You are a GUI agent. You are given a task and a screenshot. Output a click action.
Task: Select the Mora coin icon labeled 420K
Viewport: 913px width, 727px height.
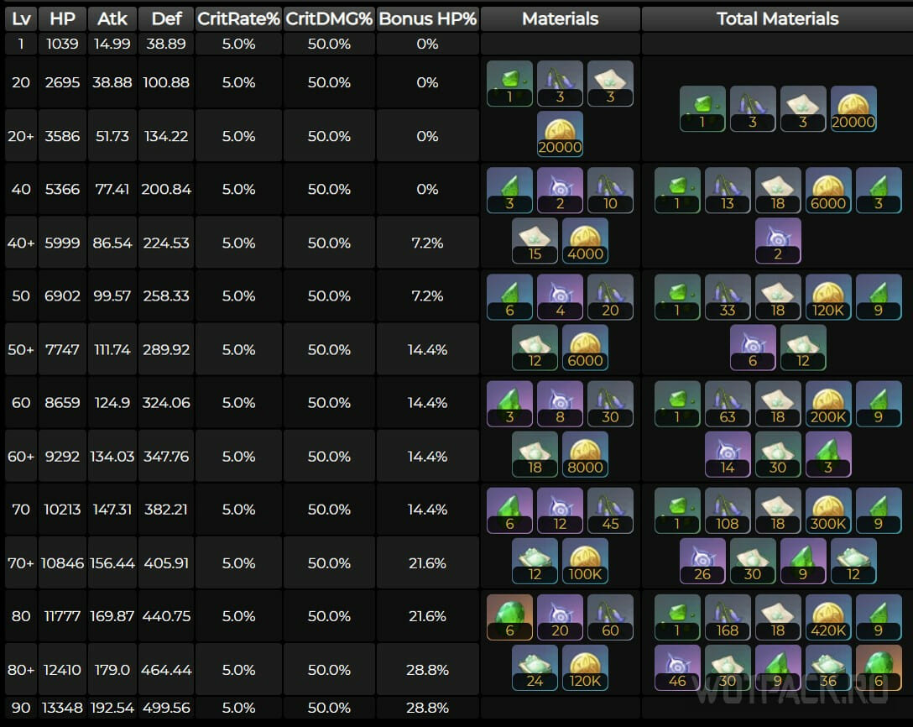(x=828, y=617)
